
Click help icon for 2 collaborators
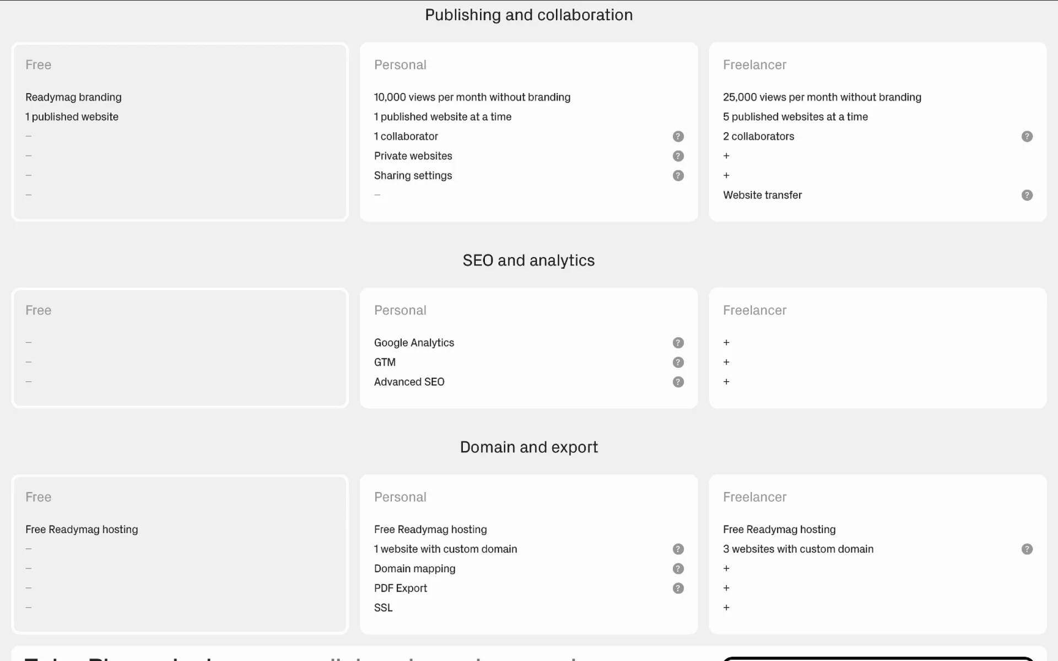1027,137
